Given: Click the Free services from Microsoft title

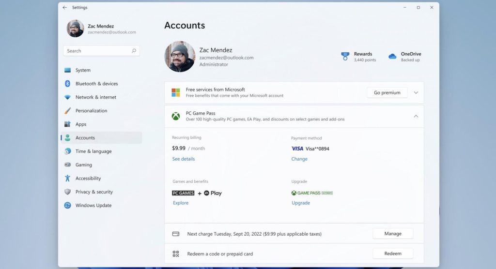Looking at the screenshot, I should click(215, 90).
